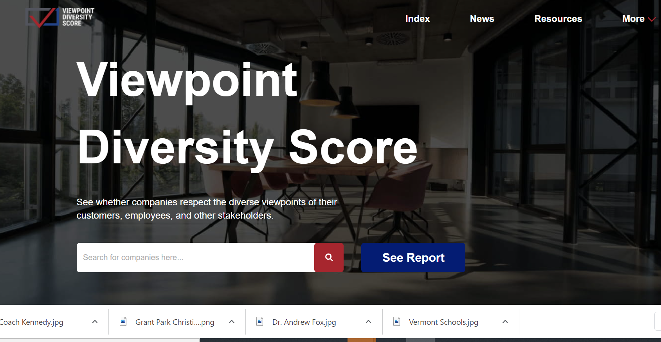This screenshot has height=342, width=661.
Task: Open downloaded file Dr. Andrew Fox.jpg
Action: pos(304,322)
